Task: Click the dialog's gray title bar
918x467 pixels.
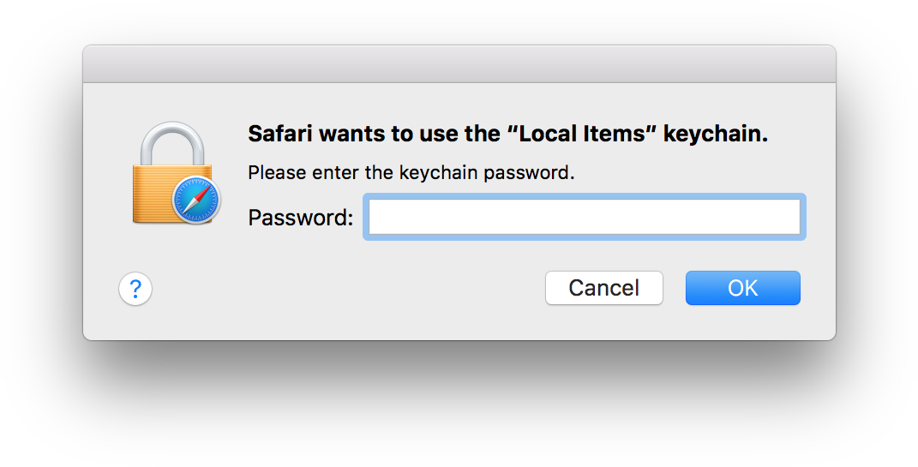Action: click(459, 63)
